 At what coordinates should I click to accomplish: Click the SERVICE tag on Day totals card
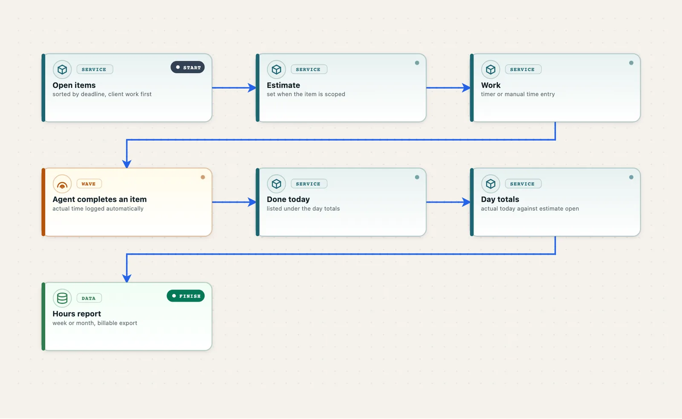click(x=523, y=184)
